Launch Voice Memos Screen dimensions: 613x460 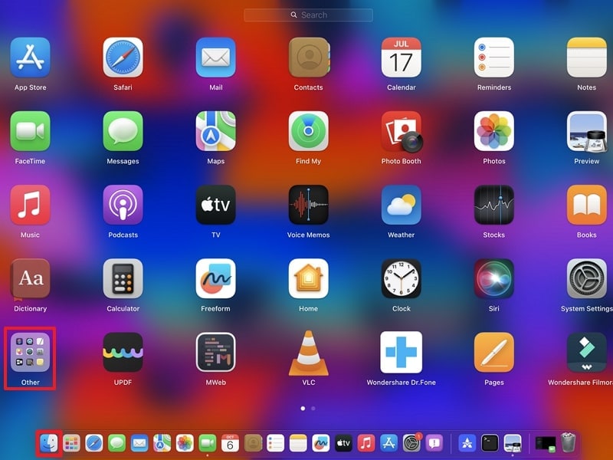[309, 205]
